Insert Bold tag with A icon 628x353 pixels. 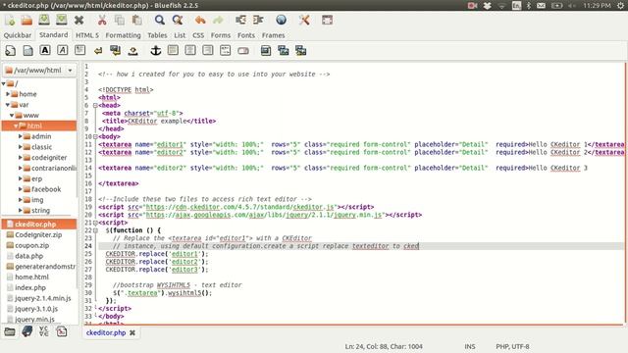coord(45,50)
